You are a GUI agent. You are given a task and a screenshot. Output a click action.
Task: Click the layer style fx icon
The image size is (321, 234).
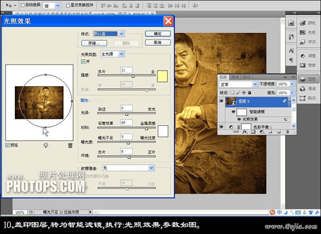coord(244,132)
